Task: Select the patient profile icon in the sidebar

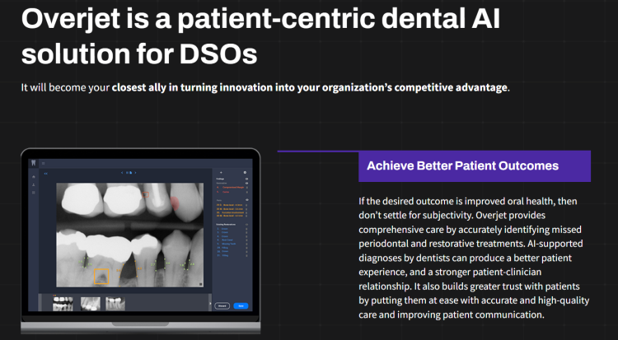Action: (34, 184)
